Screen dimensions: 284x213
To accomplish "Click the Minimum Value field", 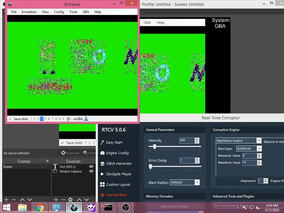I will pos(250,156).
